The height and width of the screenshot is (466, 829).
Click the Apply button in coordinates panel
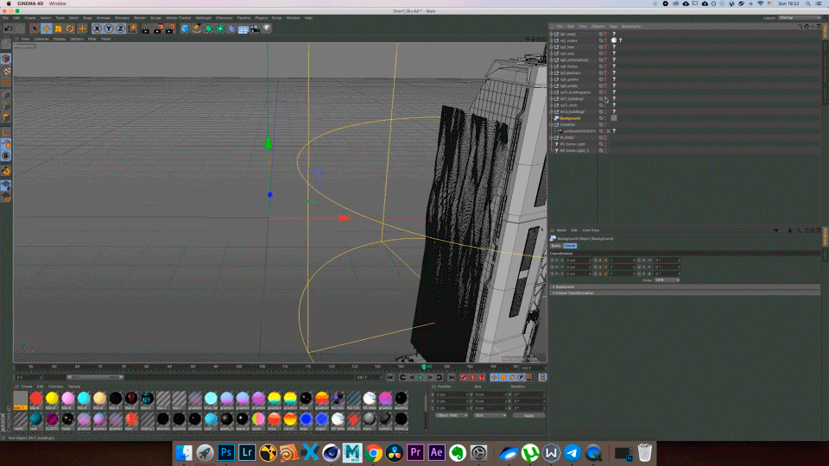coord(528,415)
